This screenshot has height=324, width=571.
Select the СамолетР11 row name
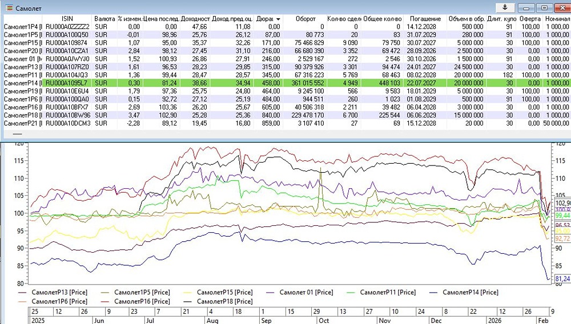[x=23, y=75]
